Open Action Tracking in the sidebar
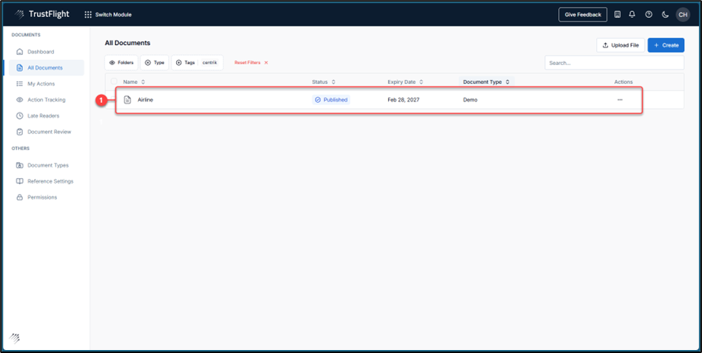 coord(46,100)
